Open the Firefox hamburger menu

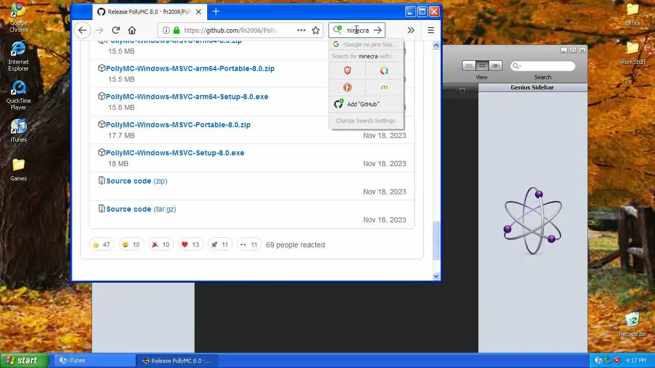[431, 30]
